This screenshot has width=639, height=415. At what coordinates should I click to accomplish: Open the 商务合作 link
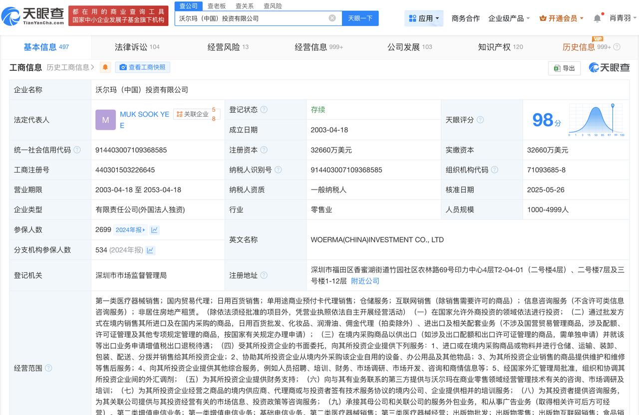(465, 18)
